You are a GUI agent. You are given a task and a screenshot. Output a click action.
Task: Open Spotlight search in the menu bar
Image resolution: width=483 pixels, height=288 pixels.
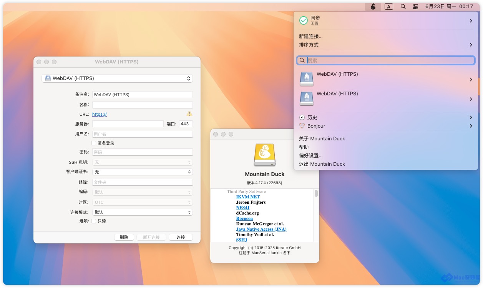[x=403, y=7]
